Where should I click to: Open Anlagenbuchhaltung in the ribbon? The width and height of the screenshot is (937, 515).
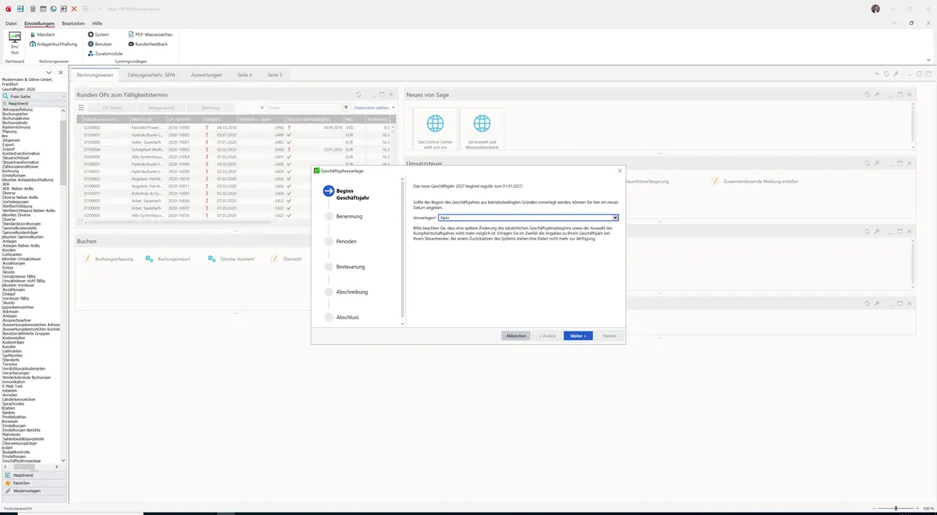[53, 44]
